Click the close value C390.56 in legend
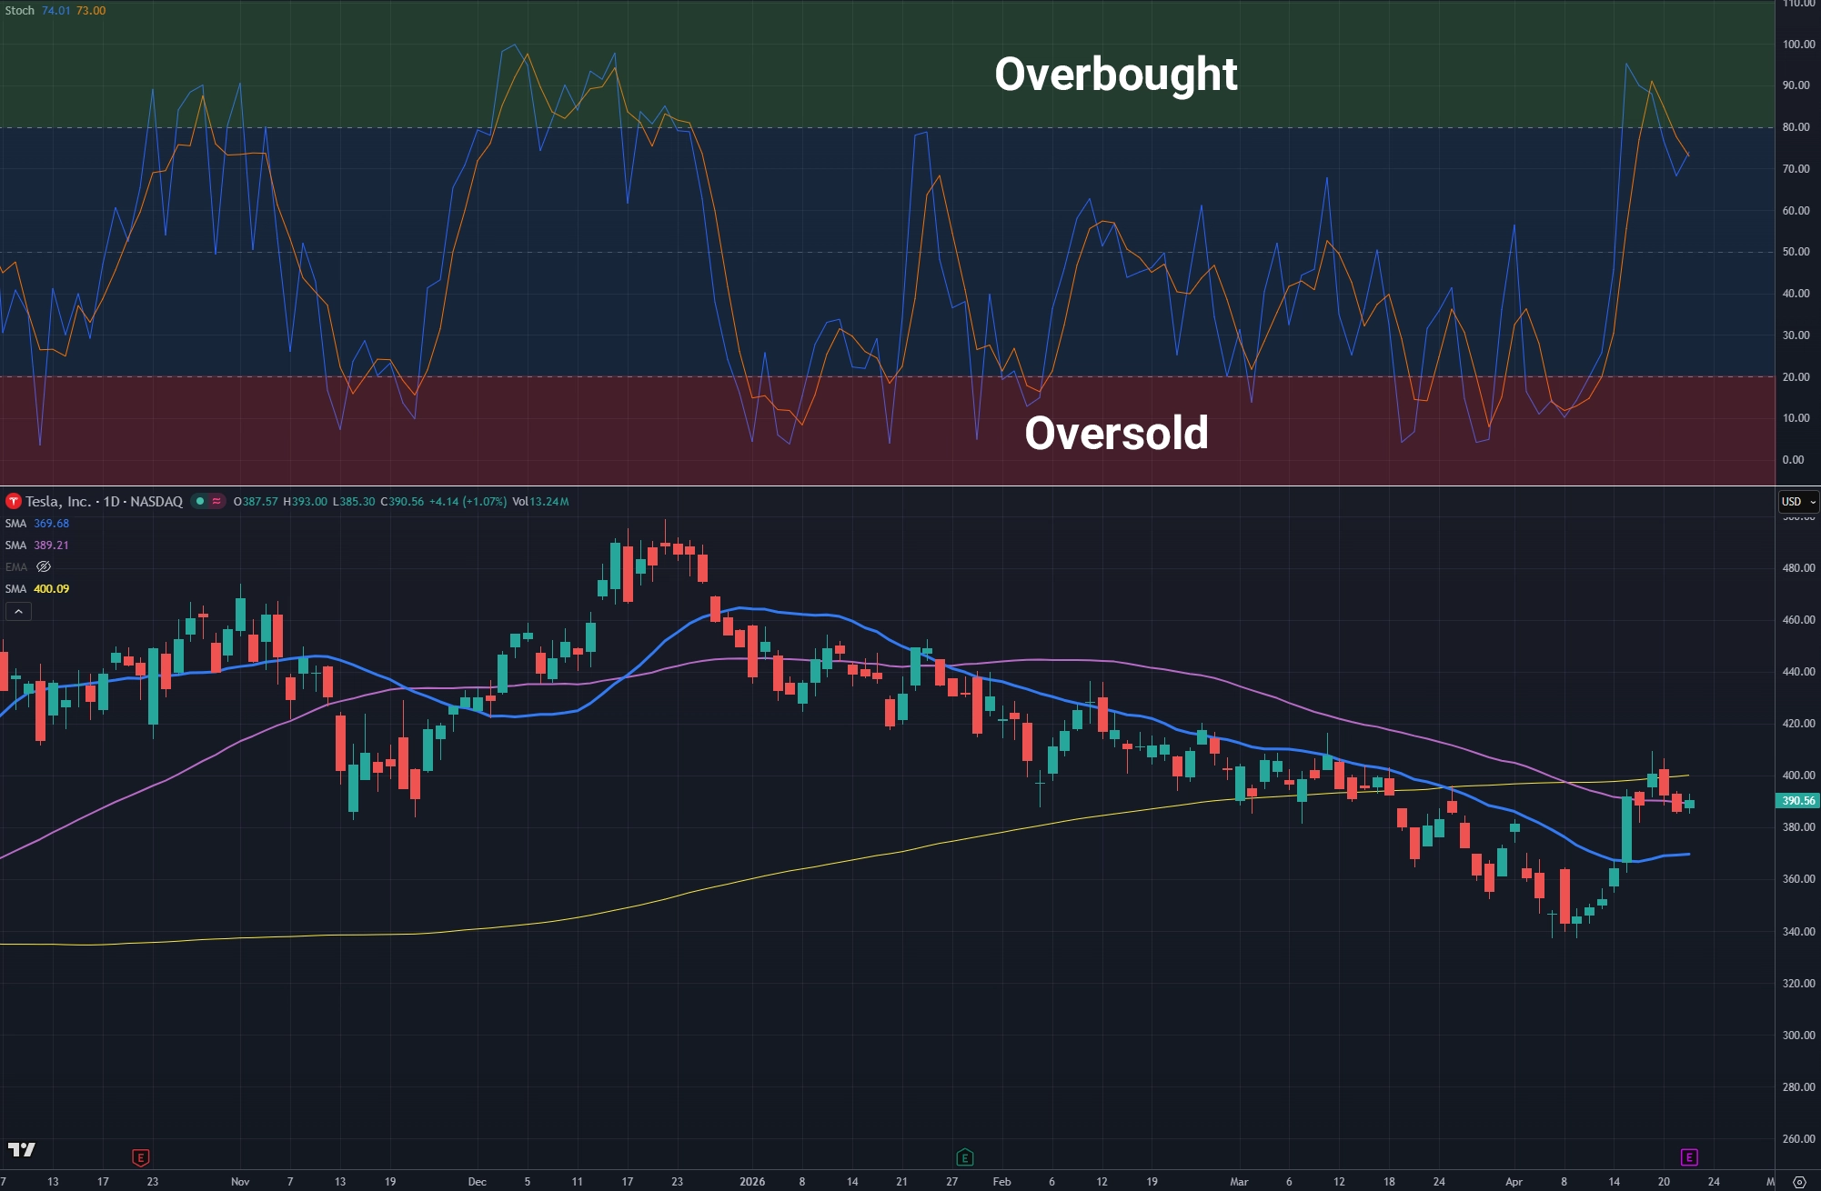This screenshot has width=1821, height=1191. [x=402, y=502]
